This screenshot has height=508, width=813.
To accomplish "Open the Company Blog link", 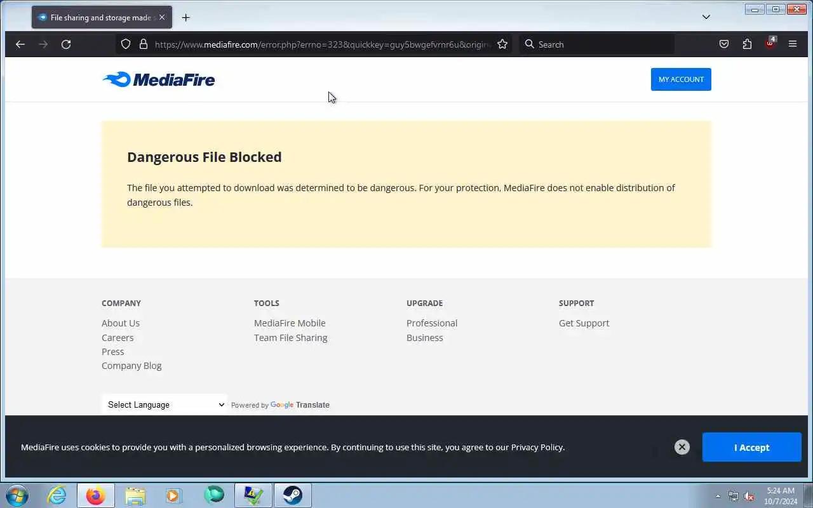I will (131, 366).
